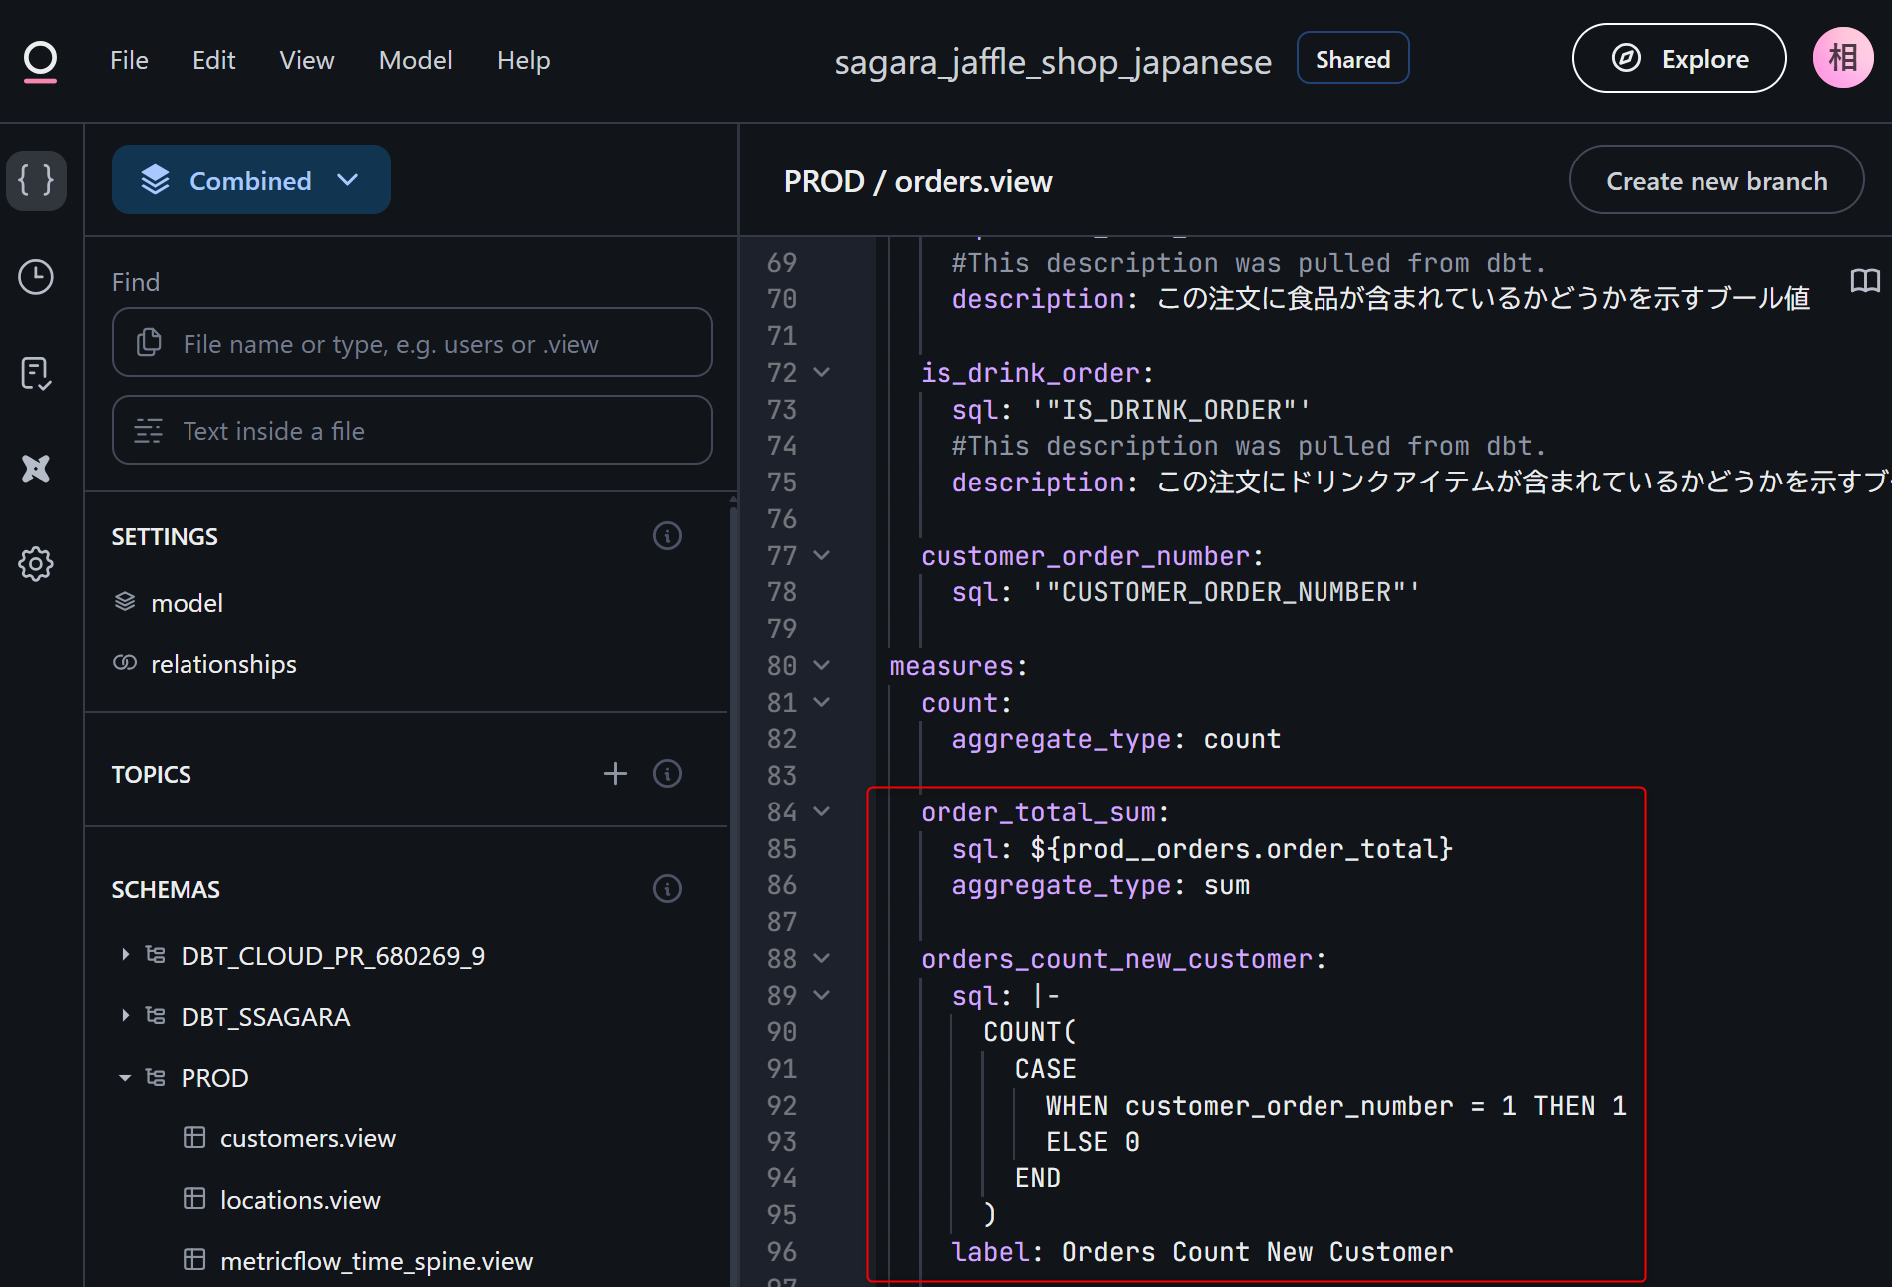Image resolution: width=1892 pixels, height=1287 pixels.
Task: Open the settings gear icon in sidebar
Action: [x=37, y=564]
